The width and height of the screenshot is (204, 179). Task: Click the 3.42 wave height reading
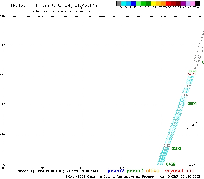tap(191, 77)
